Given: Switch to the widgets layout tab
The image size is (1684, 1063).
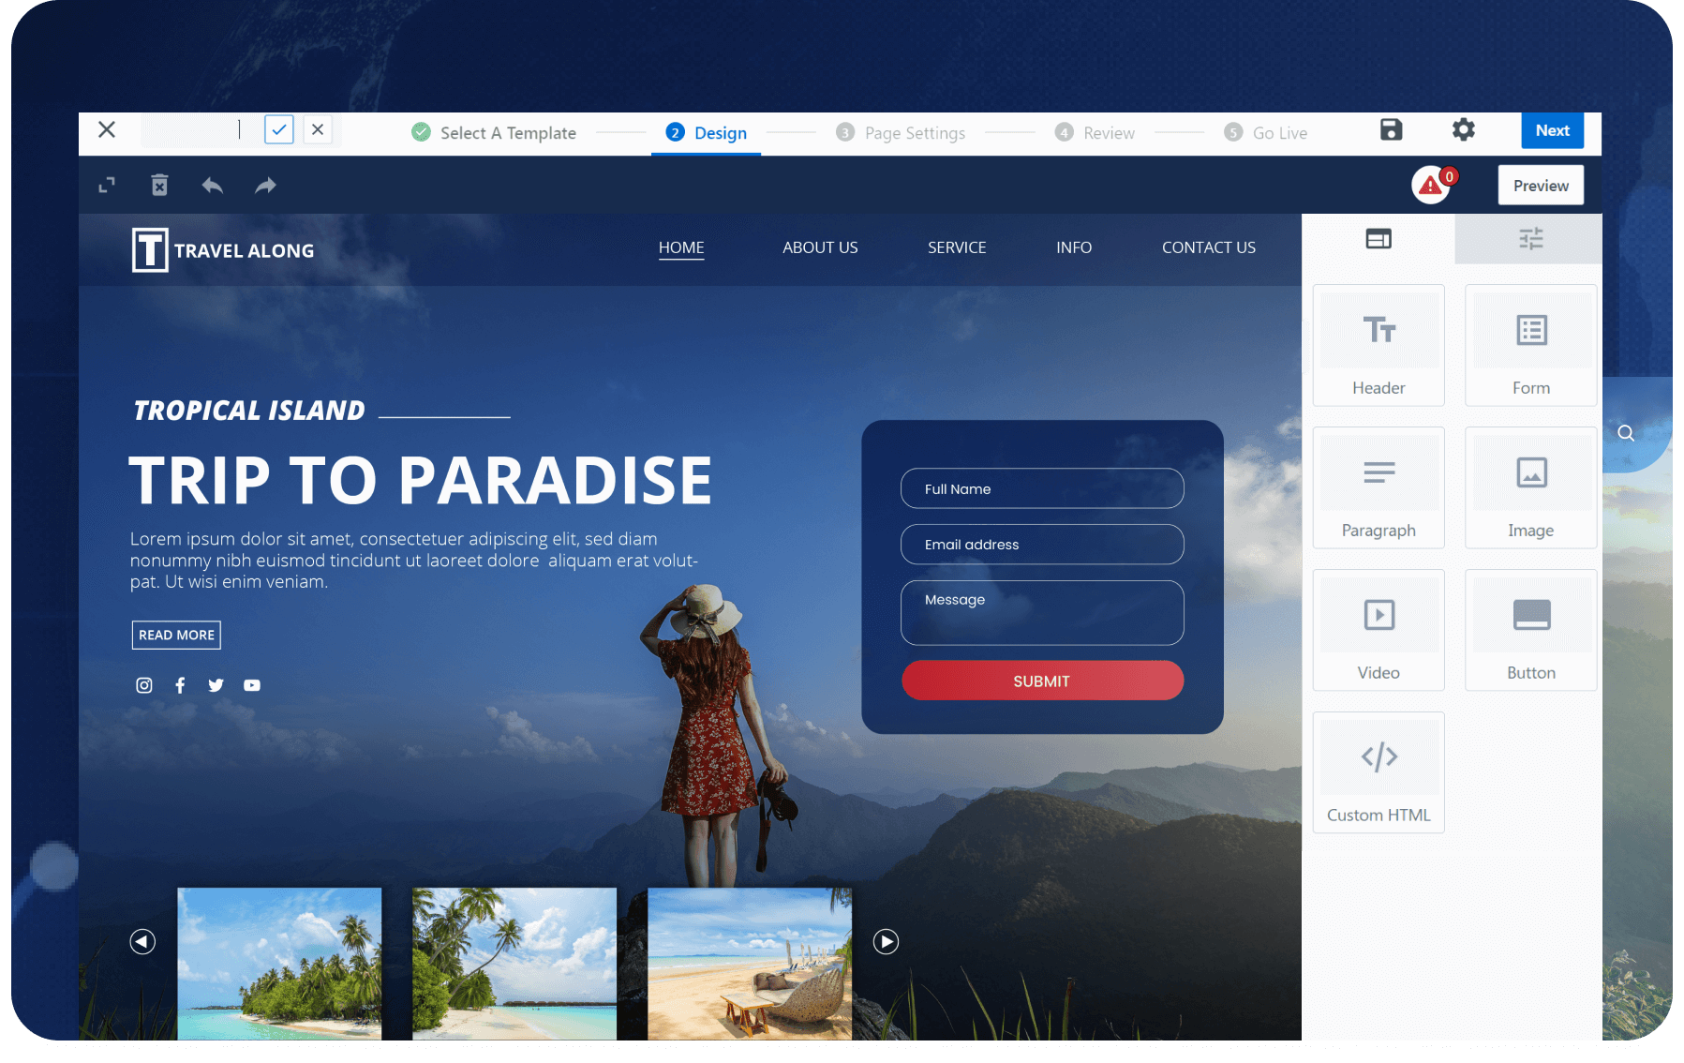Looking at the screenshot, I should 1378,239.
